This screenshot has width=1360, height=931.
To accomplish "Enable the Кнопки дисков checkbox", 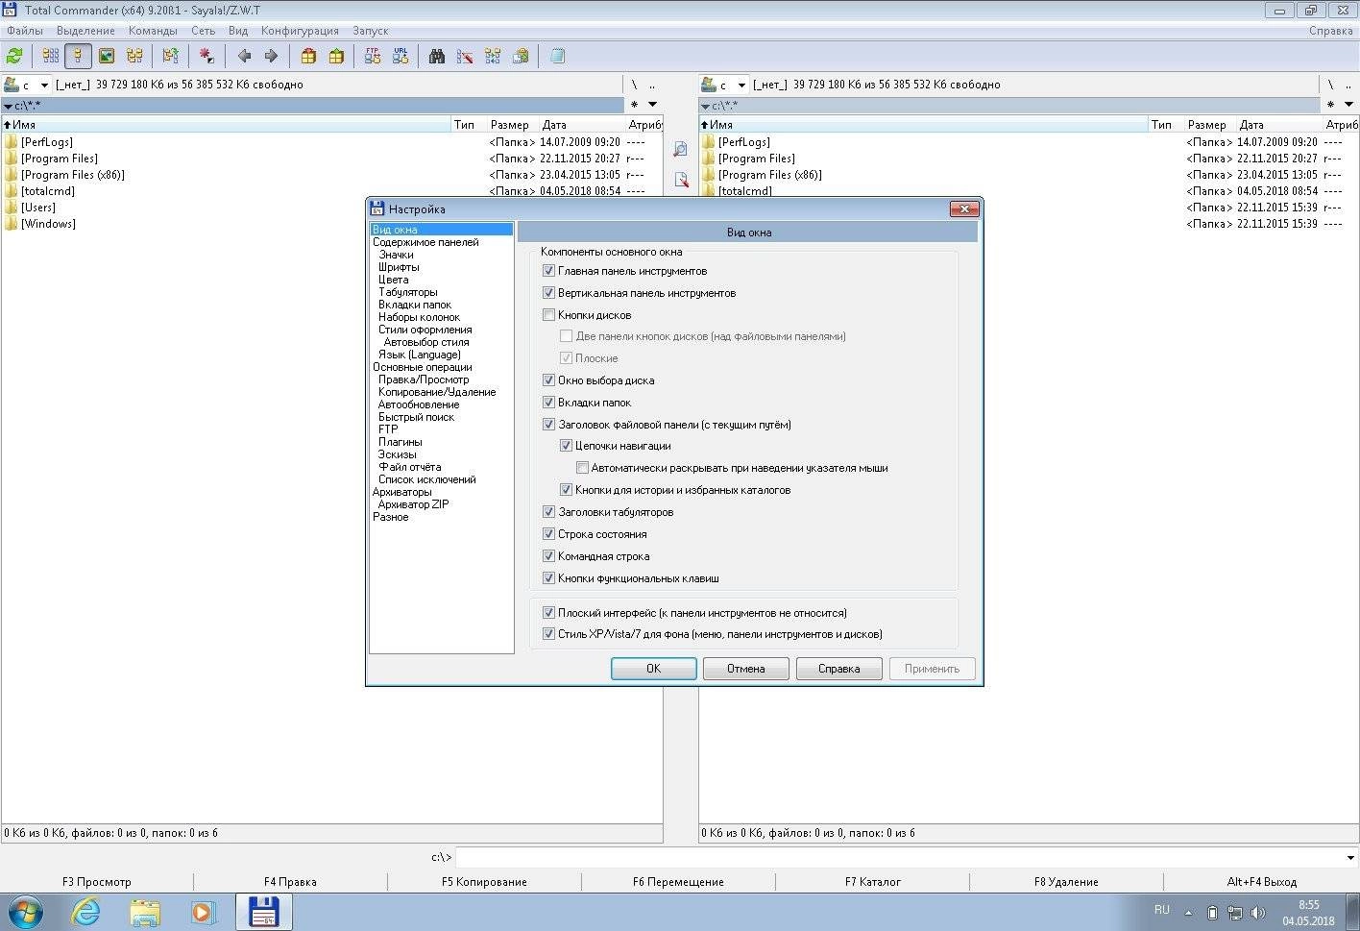I will coord(549,315).
